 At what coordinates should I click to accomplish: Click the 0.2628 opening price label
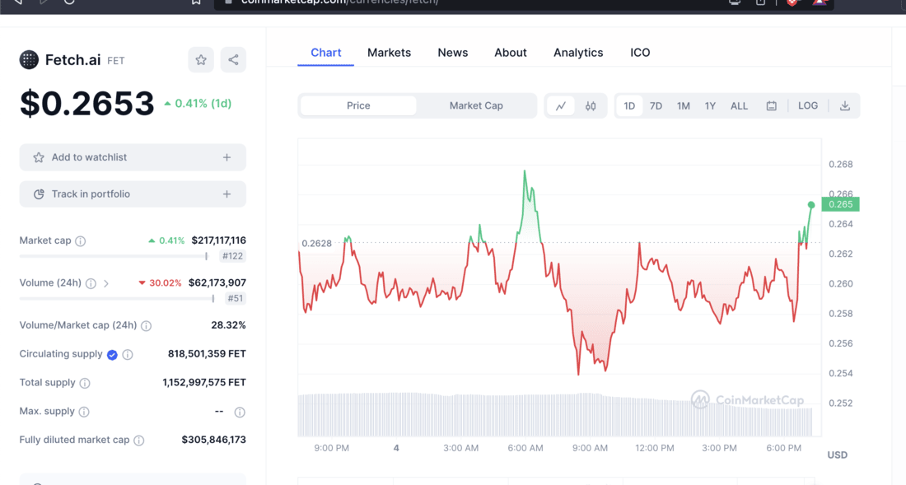[316, 243]
